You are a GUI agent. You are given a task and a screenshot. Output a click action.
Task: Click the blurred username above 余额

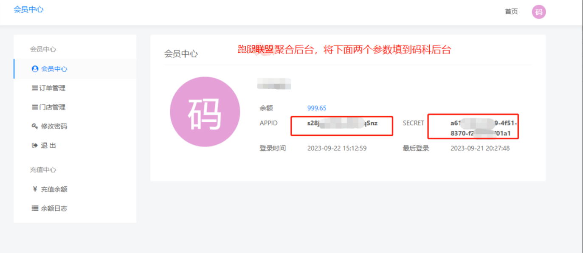274,84
